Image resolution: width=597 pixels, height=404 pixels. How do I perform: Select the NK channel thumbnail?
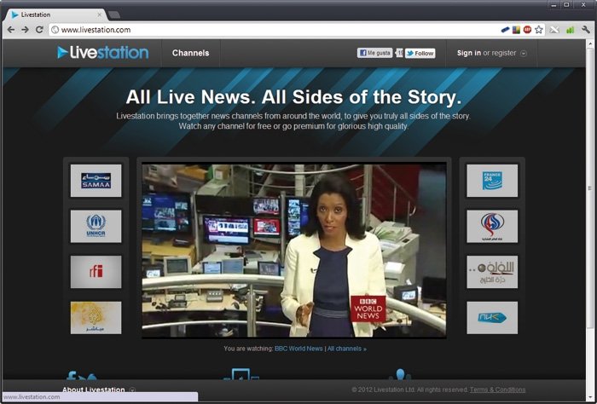pos(492,318)
